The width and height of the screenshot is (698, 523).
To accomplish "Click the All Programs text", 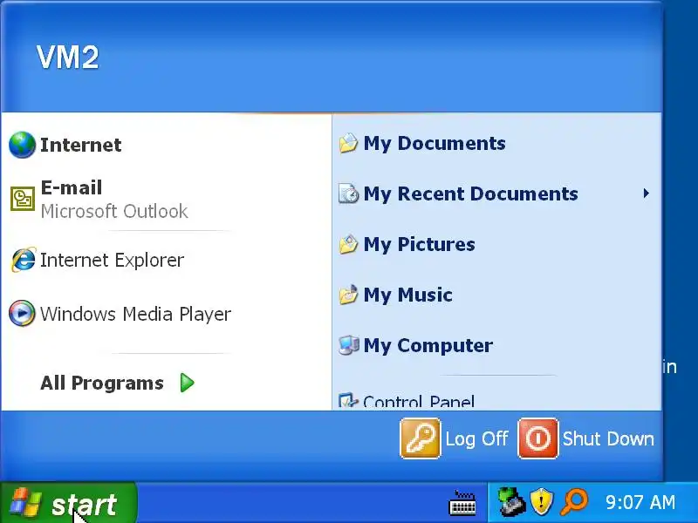I will [x=102, y=383].
